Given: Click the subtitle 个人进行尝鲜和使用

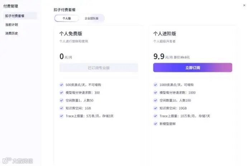Looking at the screenshot, I should tap(74, 41).
